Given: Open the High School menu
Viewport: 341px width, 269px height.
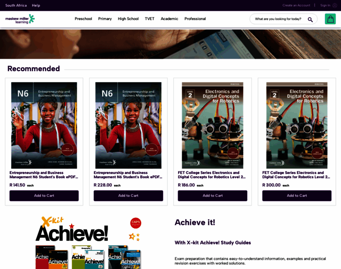Looking at the screenshot, I should 128,19.
